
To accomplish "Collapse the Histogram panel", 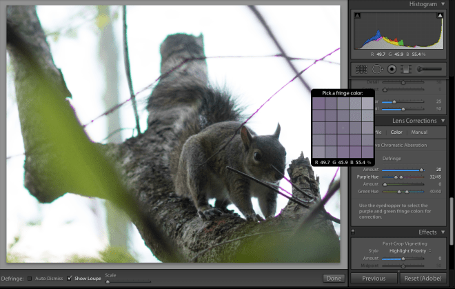I will point(443,3).
